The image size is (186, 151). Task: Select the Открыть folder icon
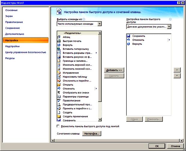tap(59, 84)
